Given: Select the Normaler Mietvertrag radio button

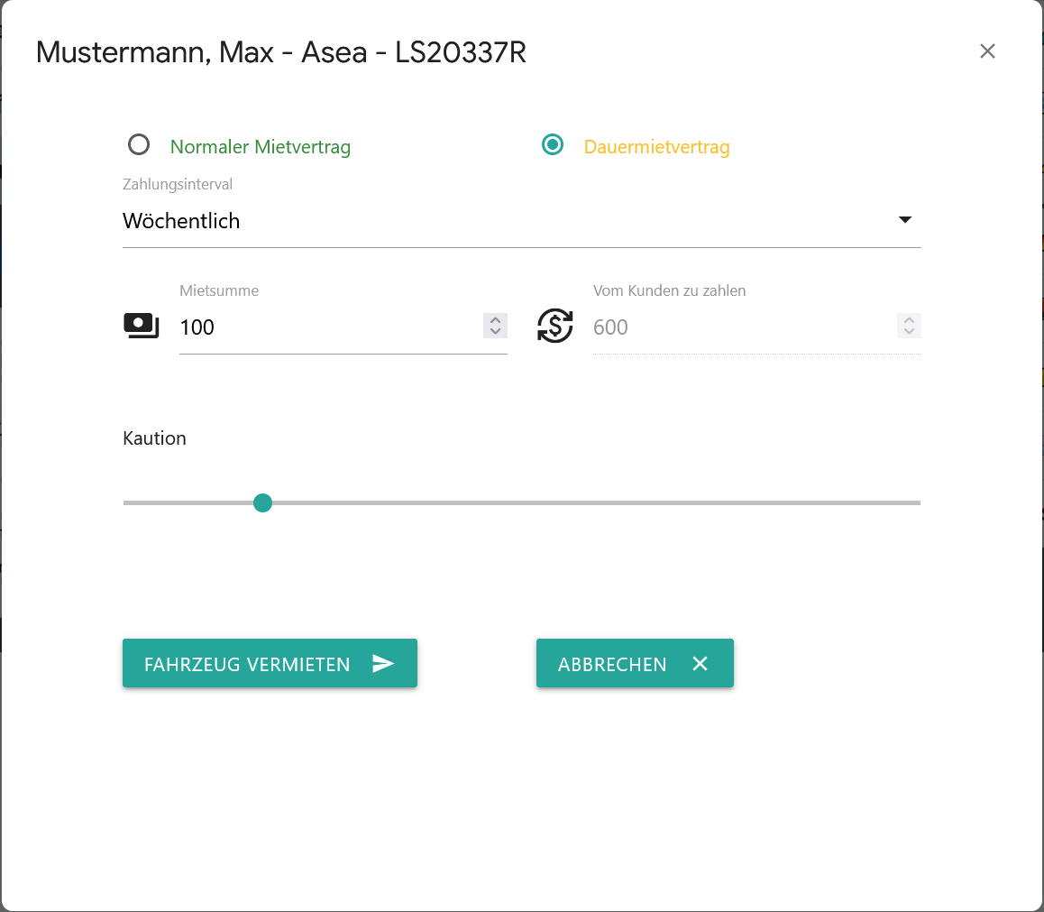Looking at the screenshot, I should pos(139,144).
